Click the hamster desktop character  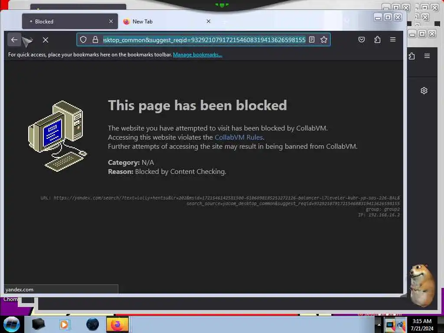pos(422,285)
